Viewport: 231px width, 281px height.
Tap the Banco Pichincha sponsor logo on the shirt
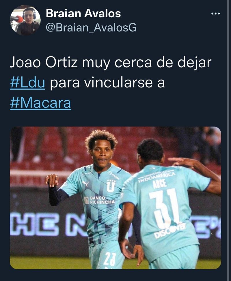[x=99, y=200]
